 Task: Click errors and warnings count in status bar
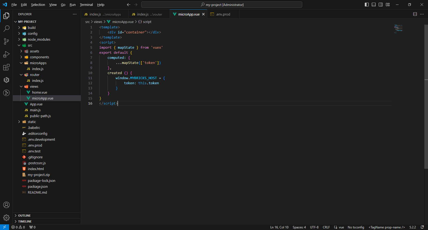tap(18, 227)
